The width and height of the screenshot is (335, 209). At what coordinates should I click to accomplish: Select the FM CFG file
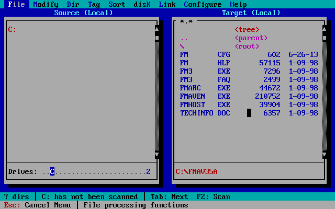point(249,54)
